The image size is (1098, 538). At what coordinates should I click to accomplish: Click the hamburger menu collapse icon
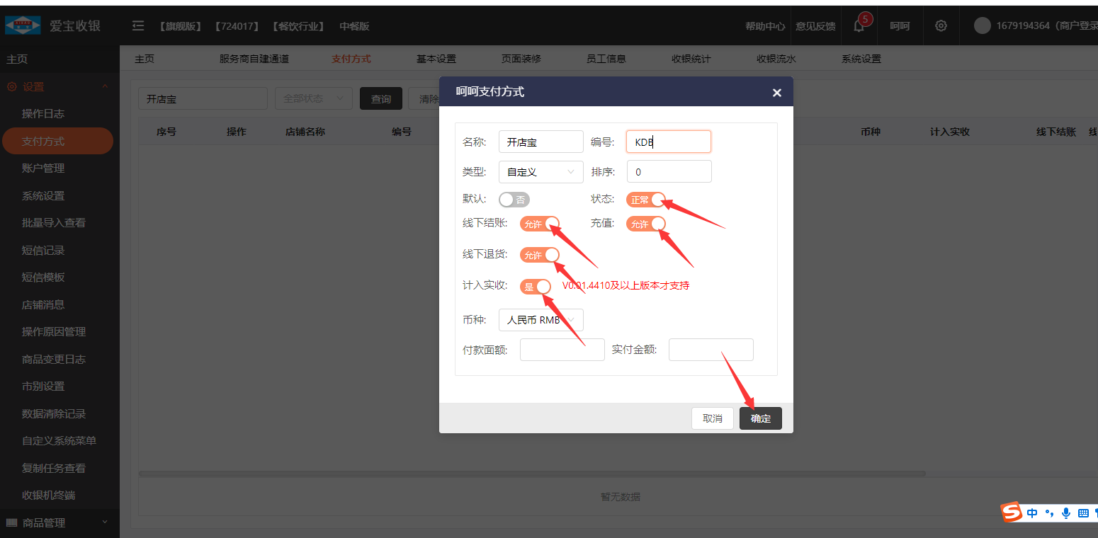(x=138, y=26)
